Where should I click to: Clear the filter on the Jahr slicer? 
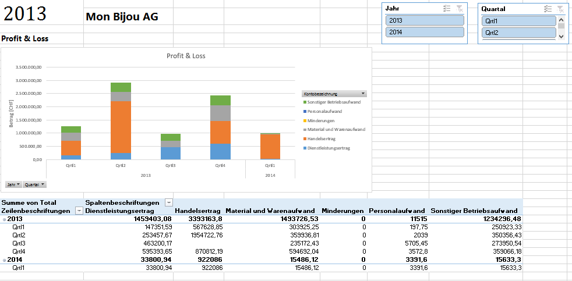[460, 9]
